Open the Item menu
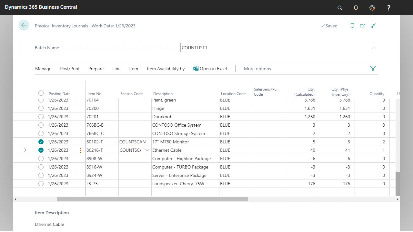Viewport: 413px width, 232px height. 134,69
